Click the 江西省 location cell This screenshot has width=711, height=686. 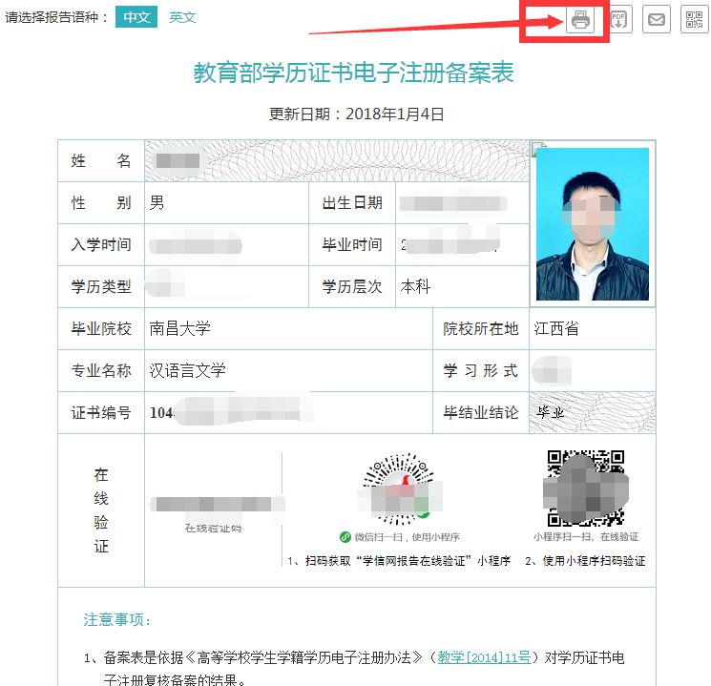pos(556,328)
